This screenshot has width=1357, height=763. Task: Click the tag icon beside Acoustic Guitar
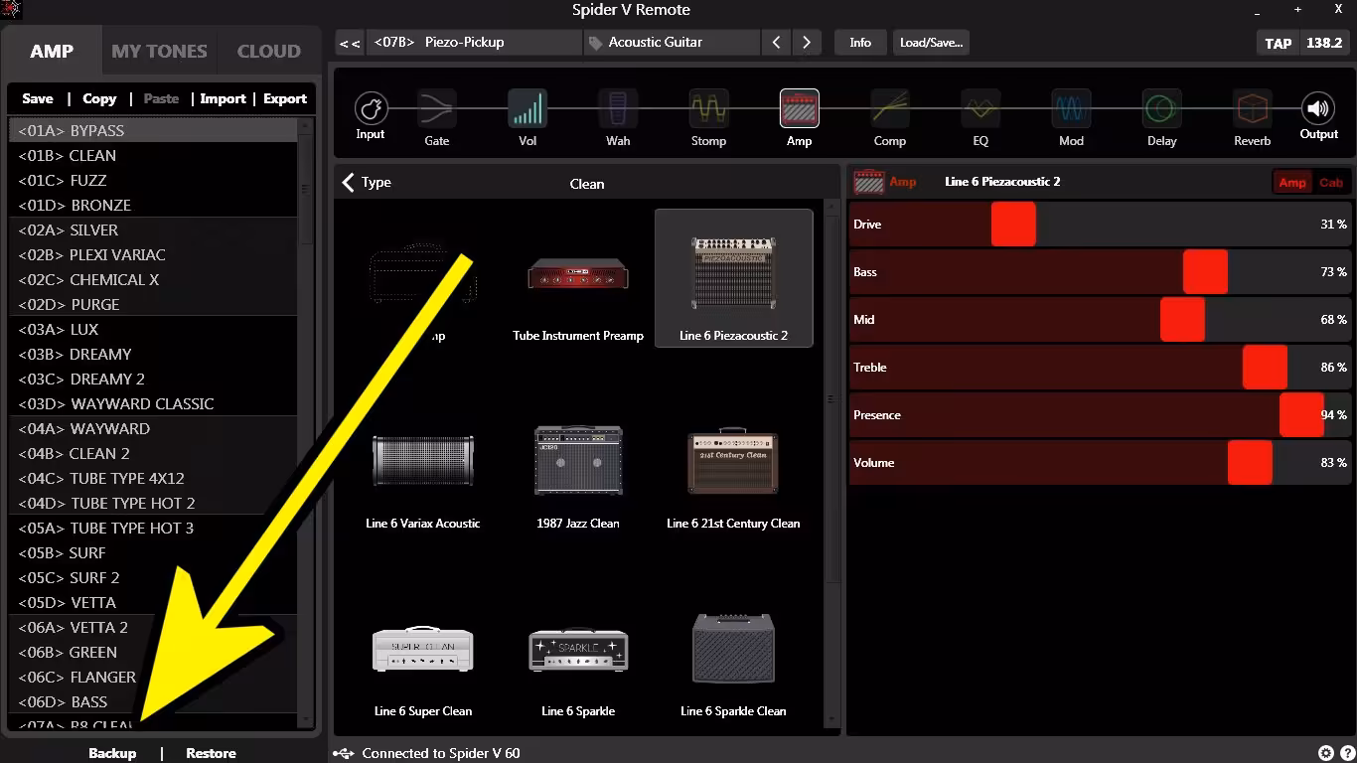tap(595, 43)
